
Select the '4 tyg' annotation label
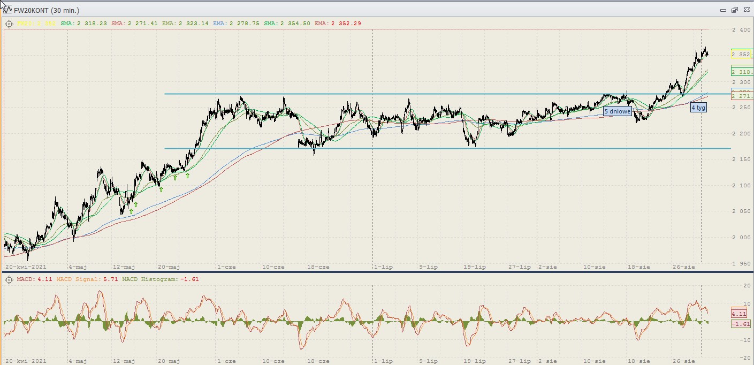click(698, 108)
